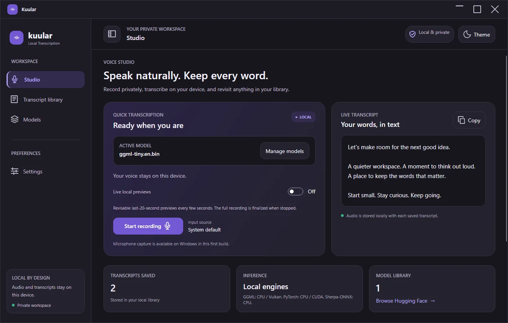Click the Private workspace status text
508x323 pixels.
pyautogui.click(x=34, y=305)
